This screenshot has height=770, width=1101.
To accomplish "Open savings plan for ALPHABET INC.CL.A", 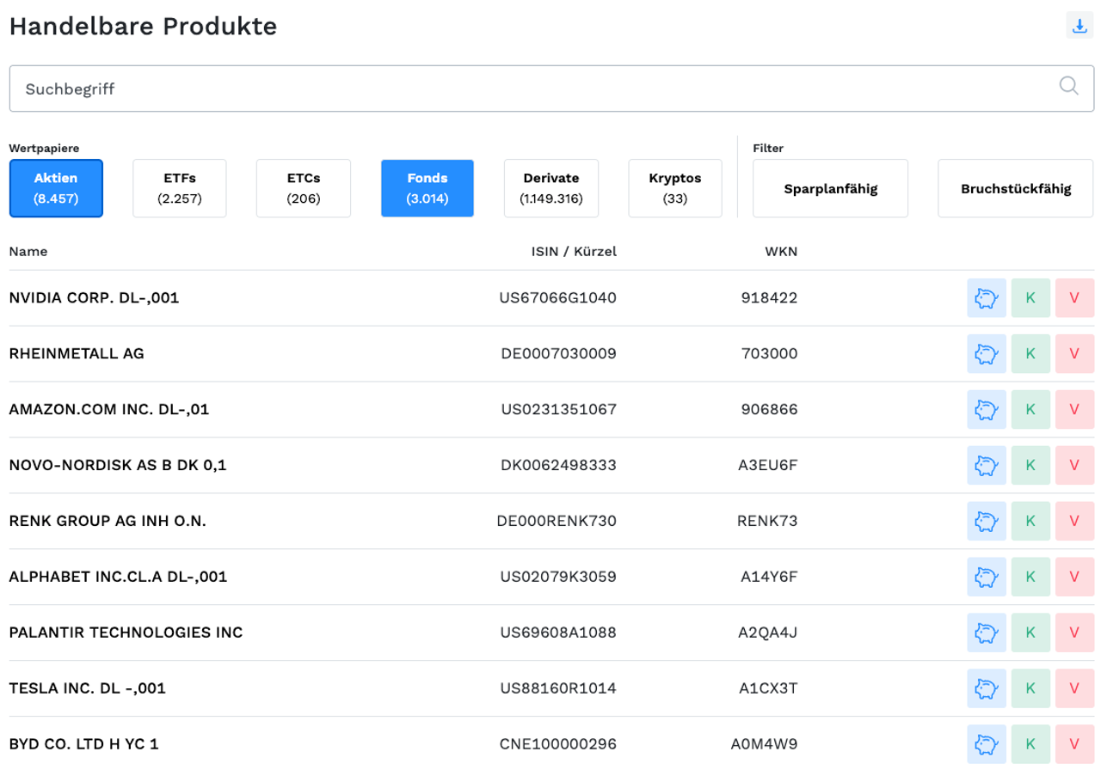I will 987,577.
